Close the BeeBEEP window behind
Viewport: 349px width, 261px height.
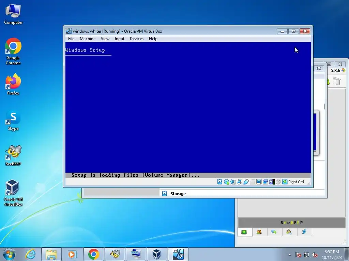(x=340, y=64)
